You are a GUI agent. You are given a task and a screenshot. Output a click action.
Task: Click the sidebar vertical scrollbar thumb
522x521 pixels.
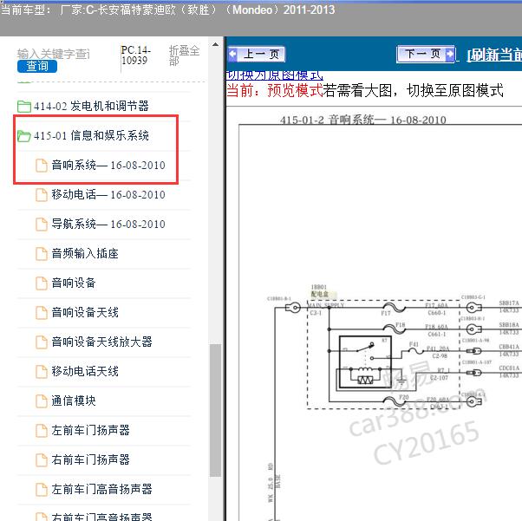[215, 411]
